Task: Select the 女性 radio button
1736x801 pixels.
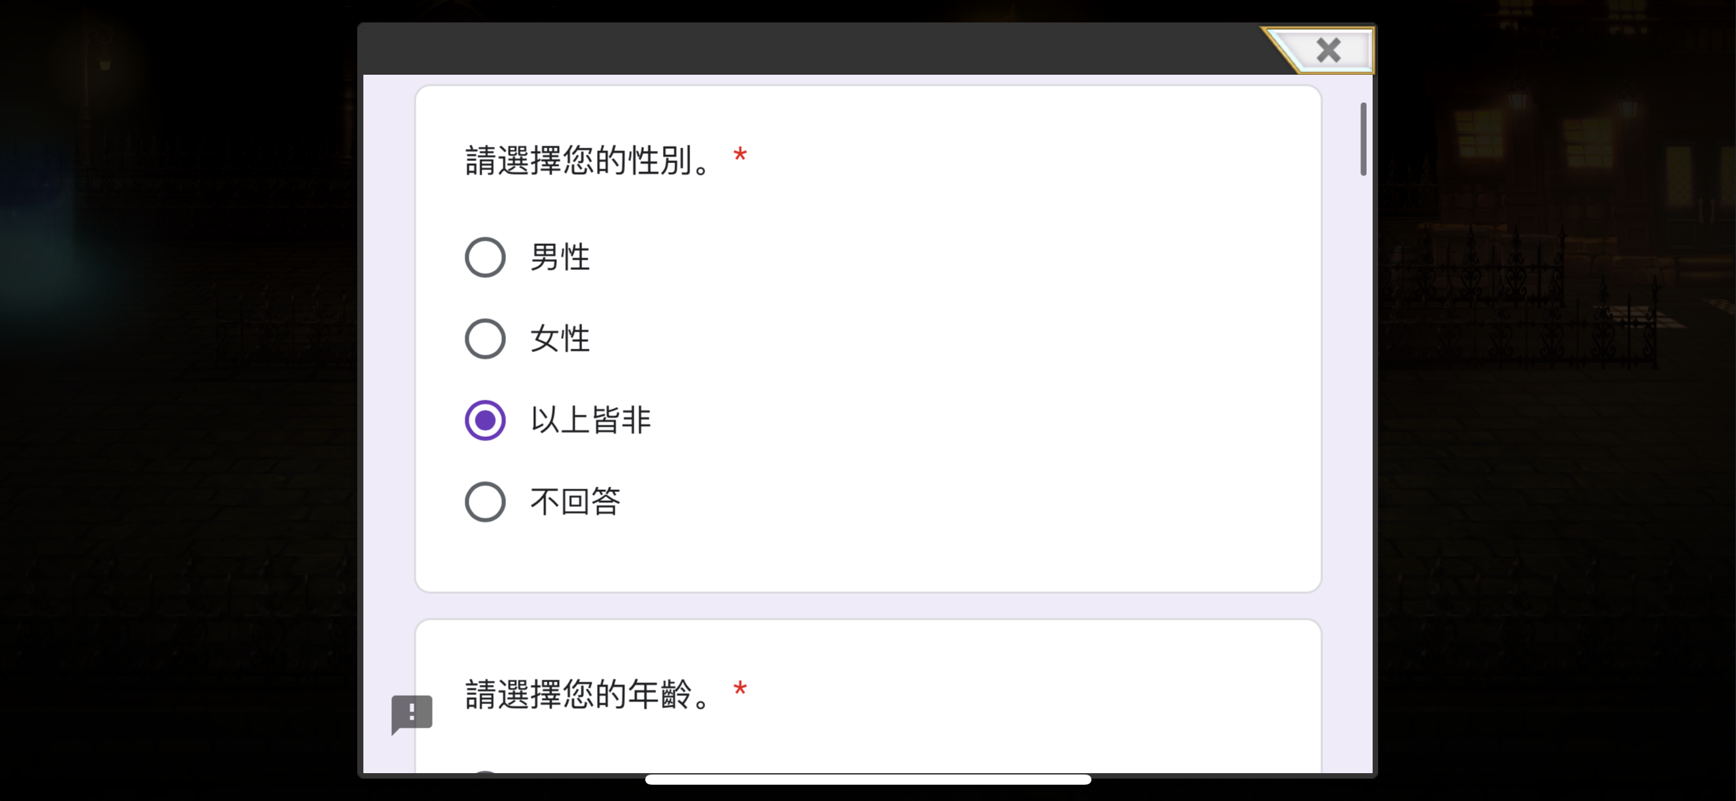Action: click(485, 338)
